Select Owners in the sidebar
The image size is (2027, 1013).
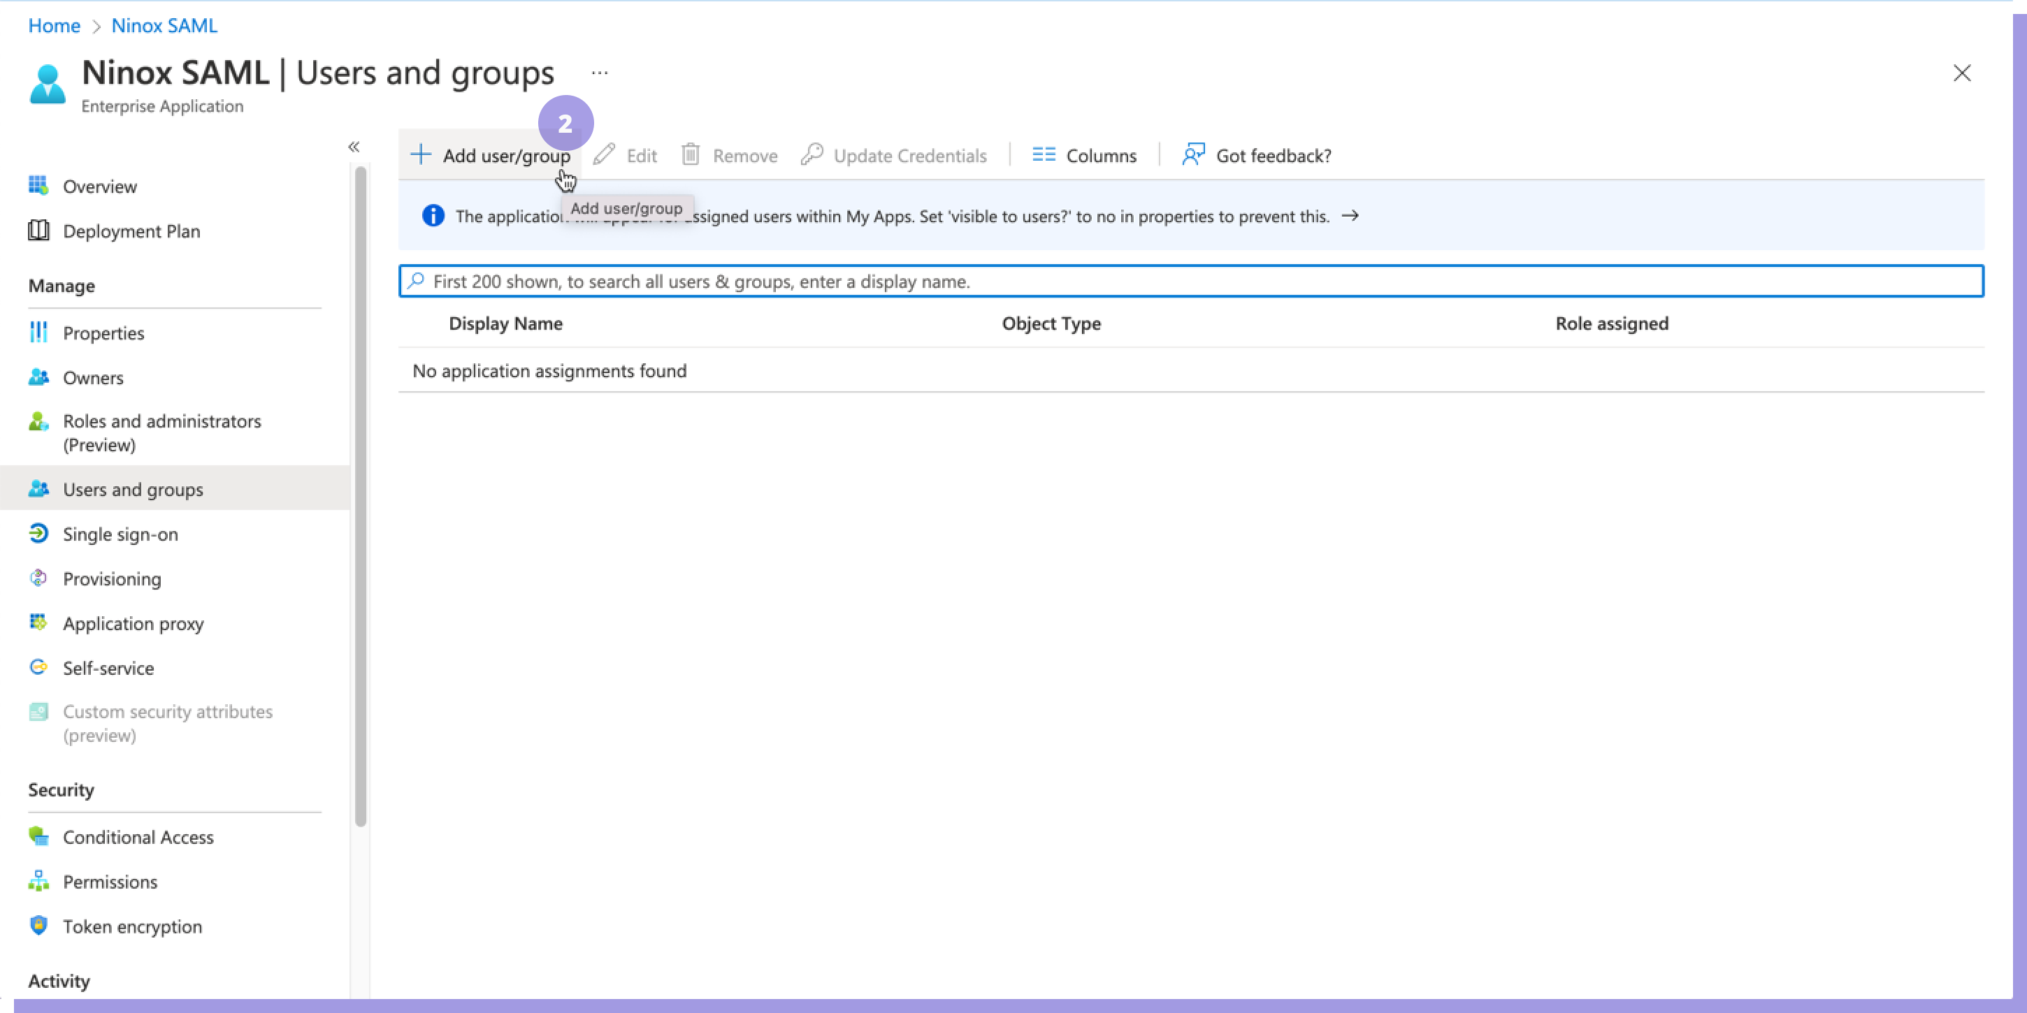93,377
